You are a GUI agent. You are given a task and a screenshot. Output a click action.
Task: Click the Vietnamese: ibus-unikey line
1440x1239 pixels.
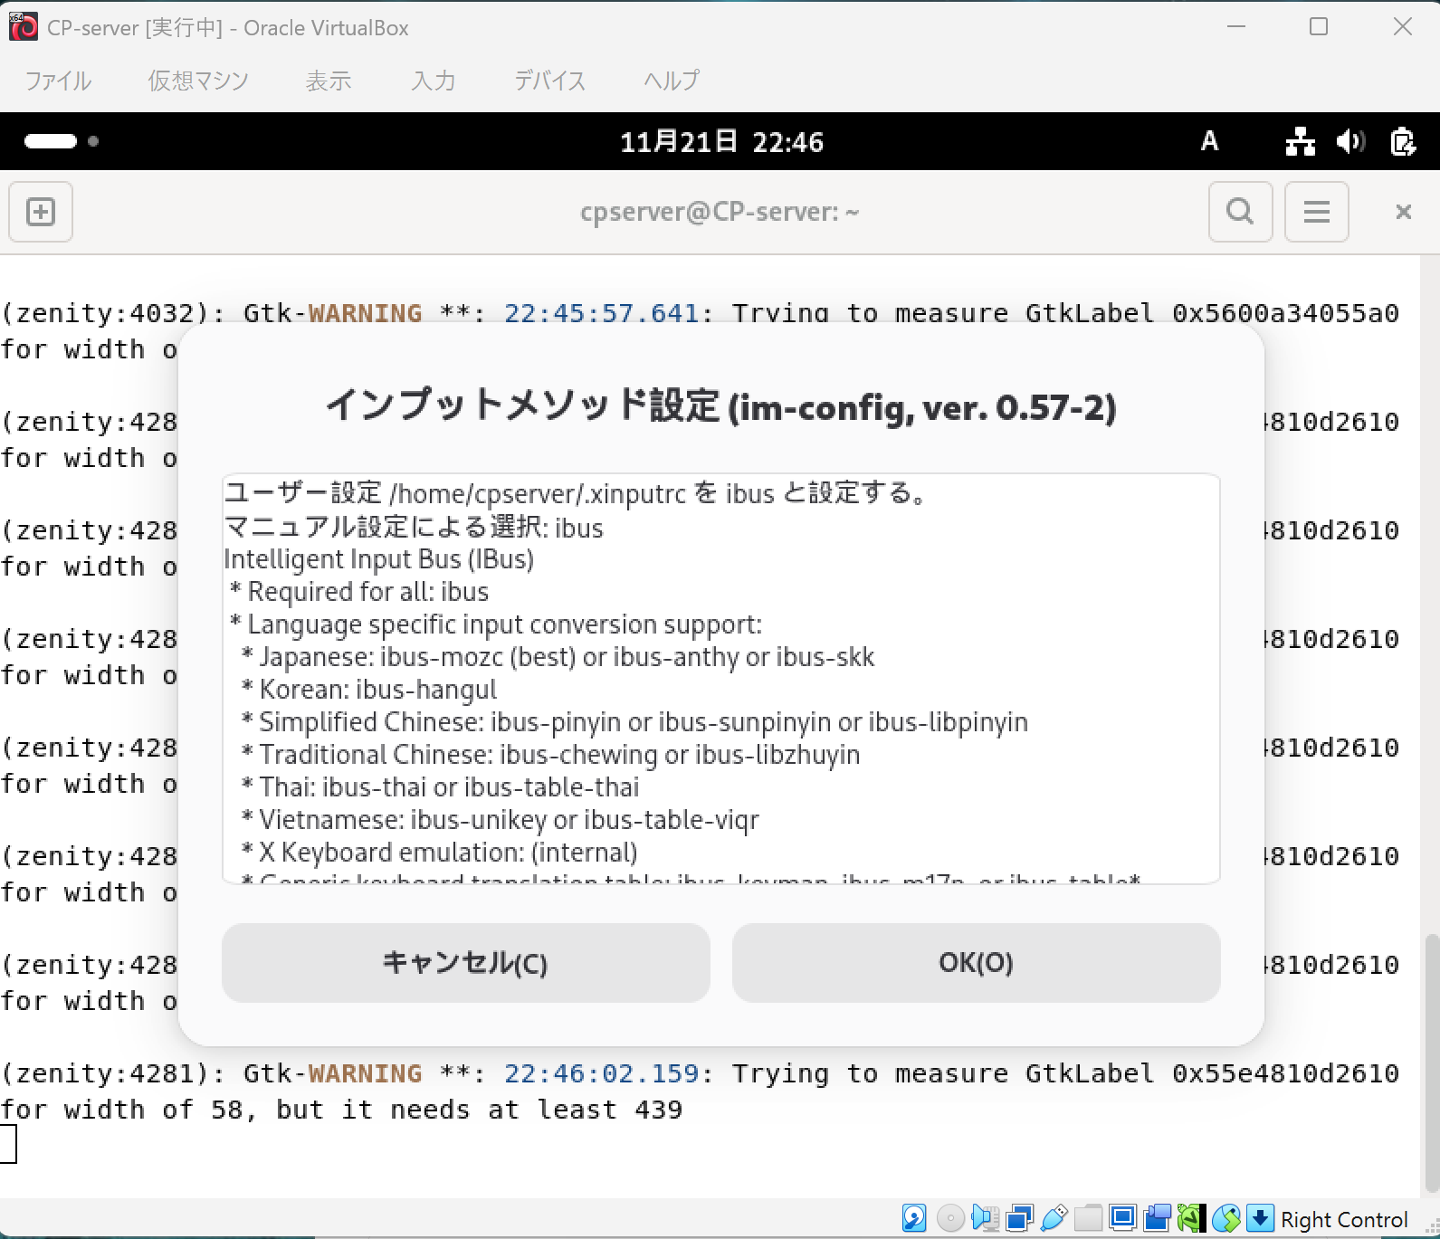pos(500,820)
